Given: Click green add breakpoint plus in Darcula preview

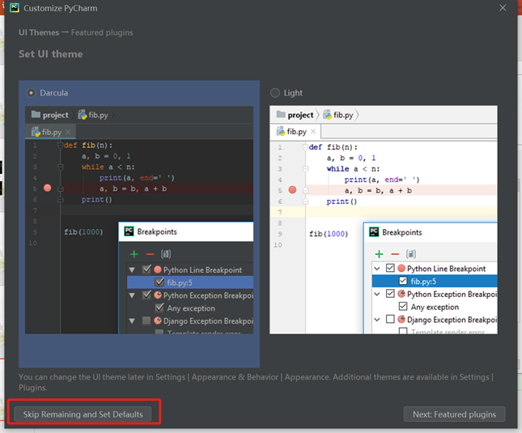Looking at the screenshot, I should tap(134, 254).
